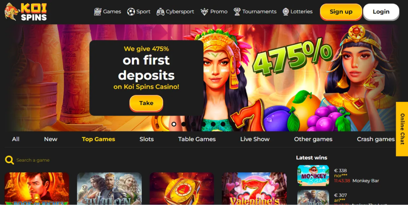
Task: Show the Crash games category
Action: pos(376,139)
